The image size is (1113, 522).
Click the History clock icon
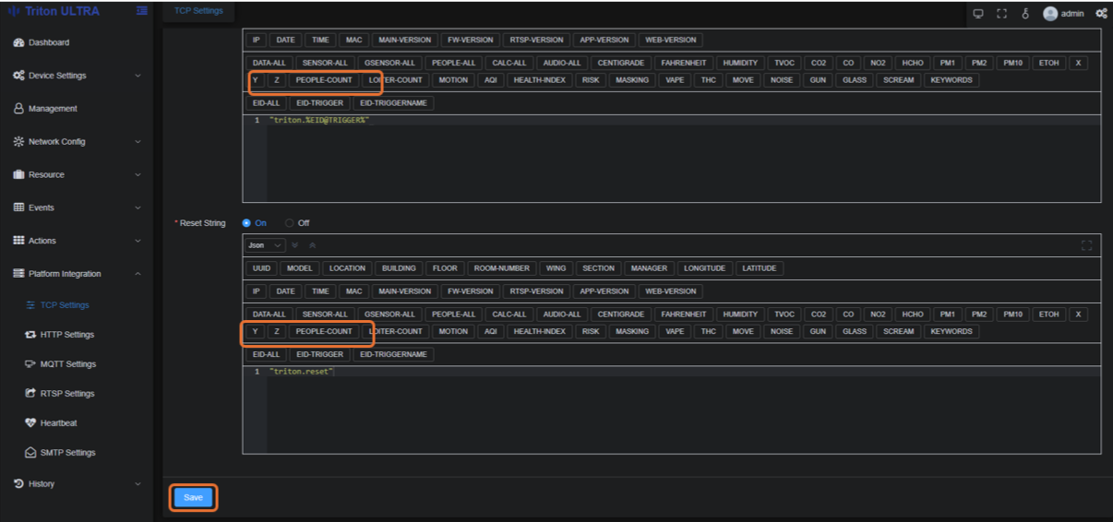(x=18, y=483)
